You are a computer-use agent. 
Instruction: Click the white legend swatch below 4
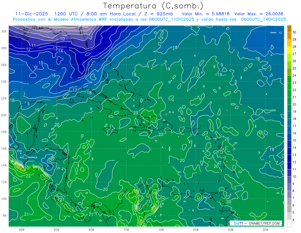289,224
